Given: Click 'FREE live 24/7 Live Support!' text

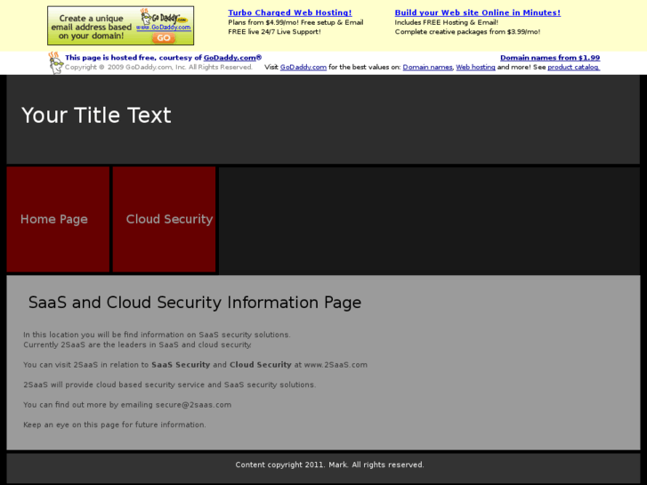Looking at the screenshot, I should (x=274, y=32).
